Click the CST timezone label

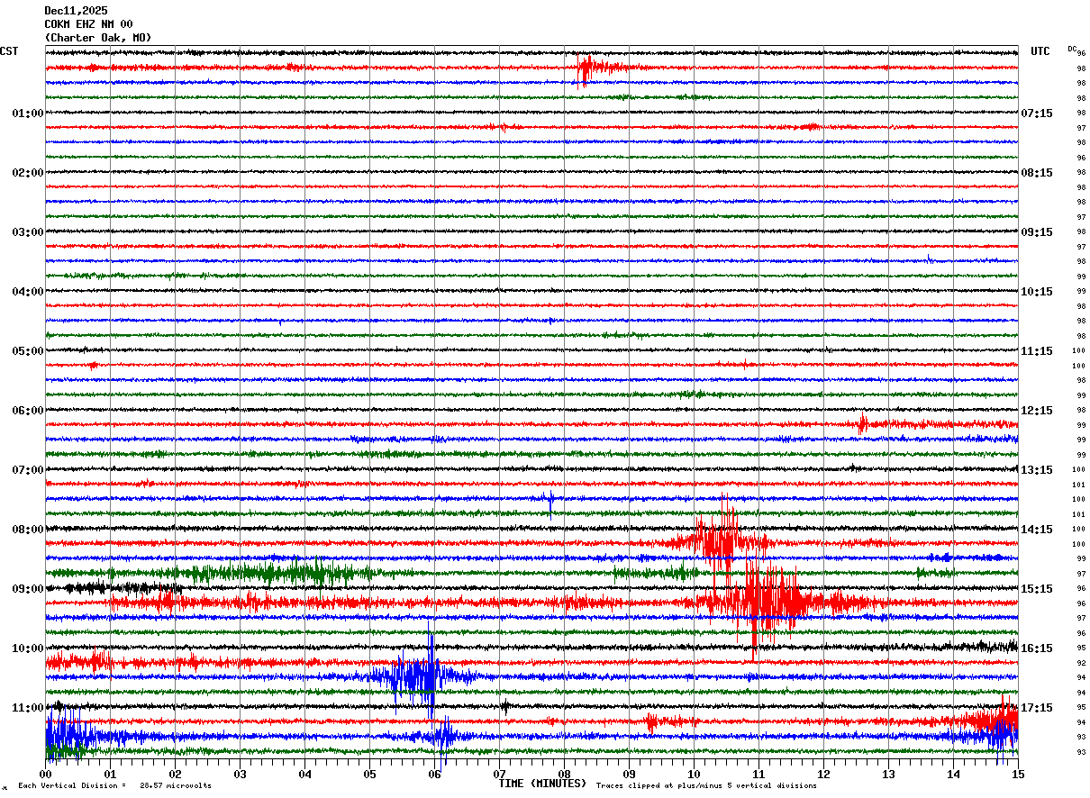click(x=9, y=51)
